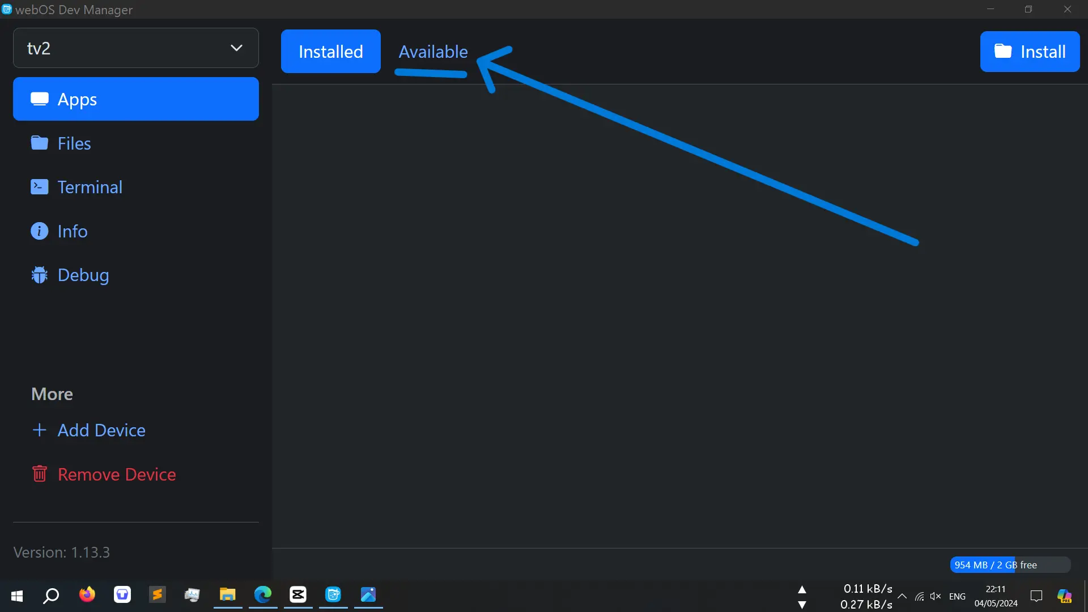Click the ENG language indicator
Viewport: 1088px width, 612px height.
[x=957, y=597]
